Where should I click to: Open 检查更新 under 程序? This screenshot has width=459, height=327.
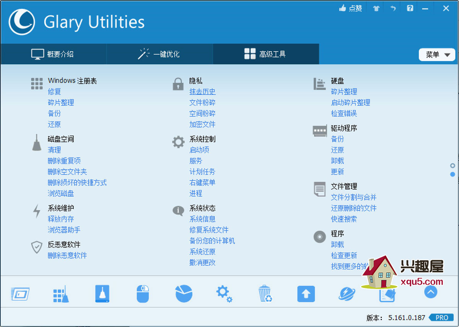click(344, 255)
